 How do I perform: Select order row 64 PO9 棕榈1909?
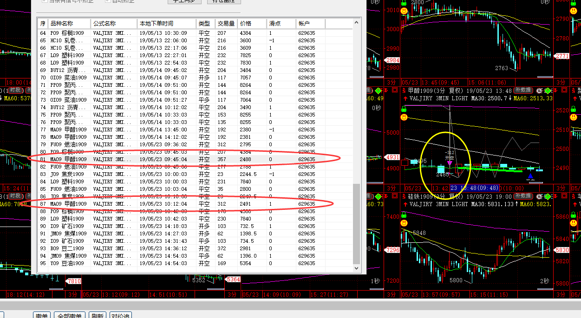pyautogui.click(x=196, y=33)
